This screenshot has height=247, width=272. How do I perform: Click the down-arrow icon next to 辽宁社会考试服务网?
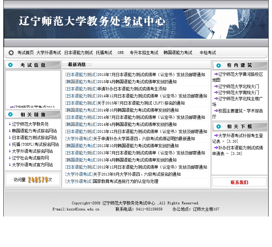pyautogui.click(x=10, y=158)
